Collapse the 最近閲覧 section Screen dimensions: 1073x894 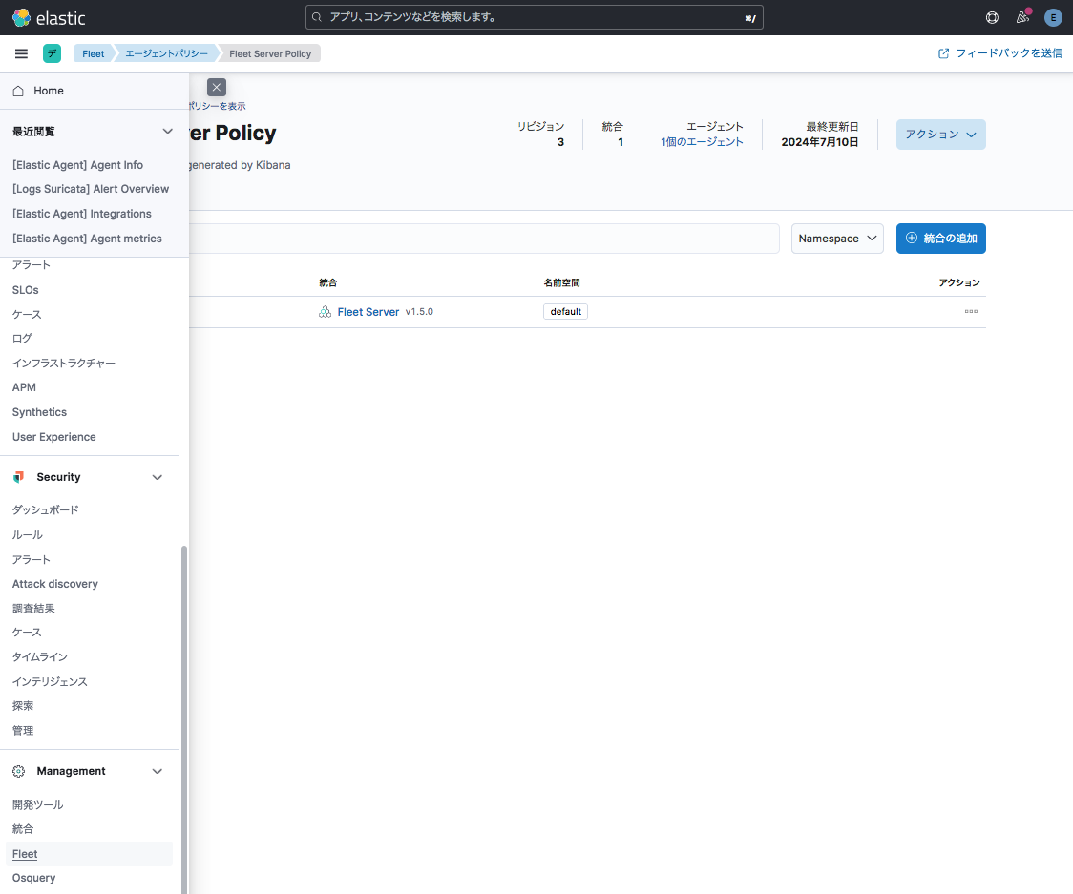pos(167,132)
